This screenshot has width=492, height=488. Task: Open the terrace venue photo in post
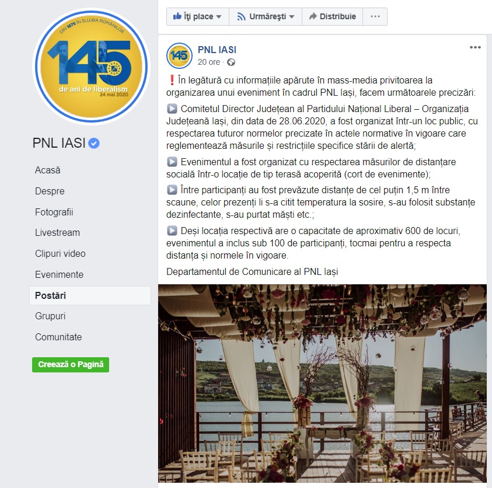tap(322, 384)
